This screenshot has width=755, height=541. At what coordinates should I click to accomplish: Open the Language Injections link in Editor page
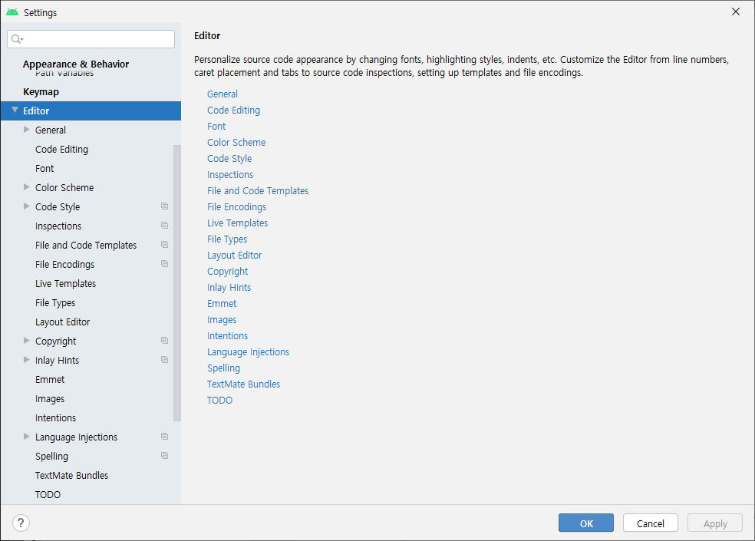249,352
